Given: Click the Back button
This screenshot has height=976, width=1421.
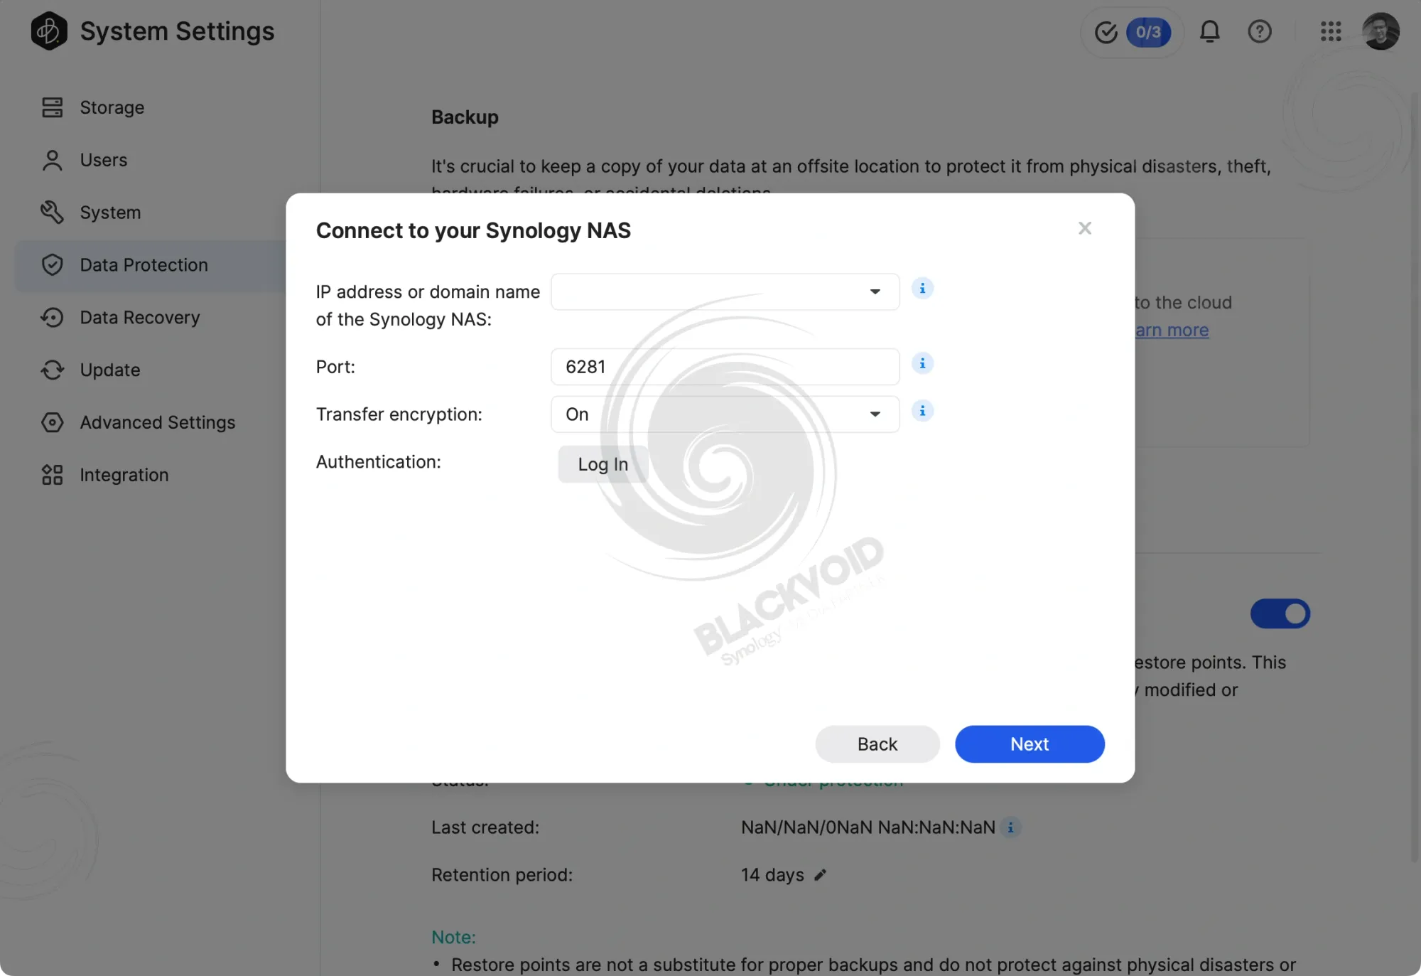Looking at the screenshot, I should pos(877,744).
